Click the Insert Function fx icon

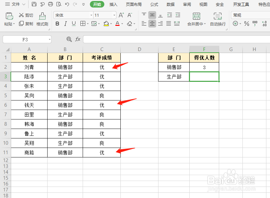77,39
